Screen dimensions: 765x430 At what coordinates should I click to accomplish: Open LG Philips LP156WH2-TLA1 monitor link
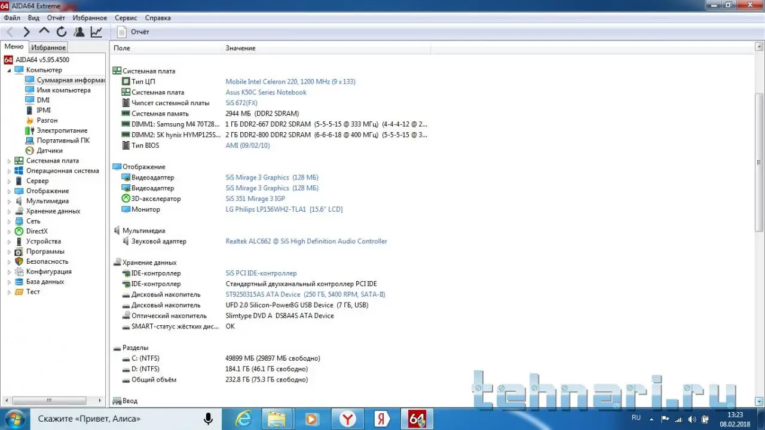[284, 209]
